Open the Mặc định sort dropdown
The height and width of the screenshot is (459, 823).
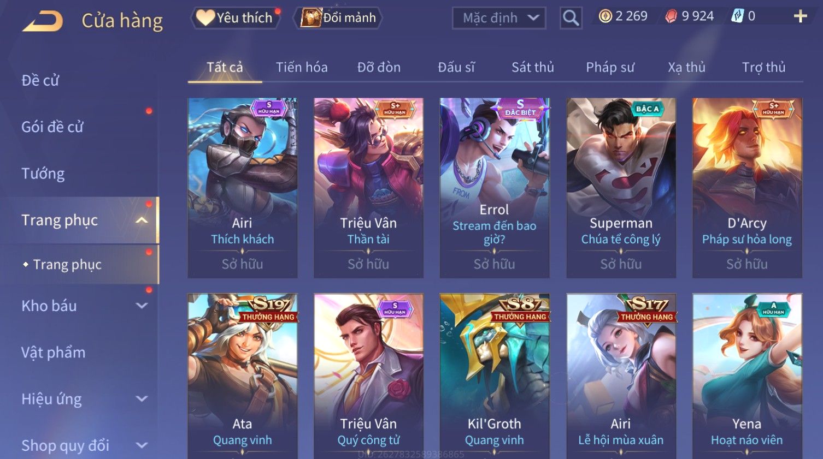[499, 18]
